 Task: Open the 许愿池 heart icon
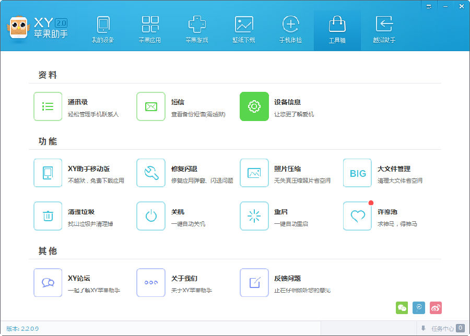click(x=357, y=216)
